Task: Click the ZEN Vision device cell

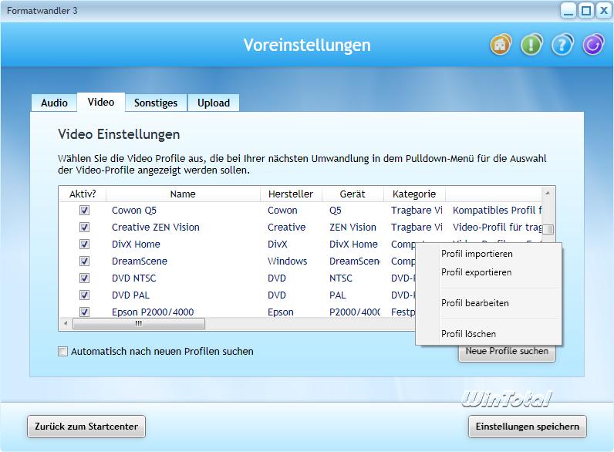Action: (353, 228)
